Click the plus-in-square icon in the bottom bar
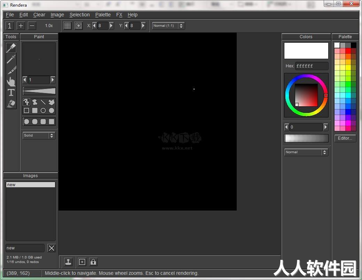The height and width of the screenshot is (280, 362). (82, 262)
